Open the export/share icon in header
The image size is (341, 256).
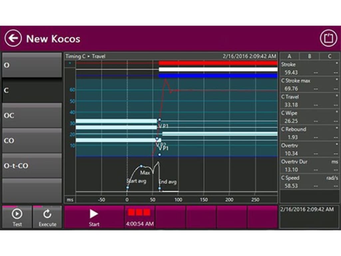click(328, 38)
